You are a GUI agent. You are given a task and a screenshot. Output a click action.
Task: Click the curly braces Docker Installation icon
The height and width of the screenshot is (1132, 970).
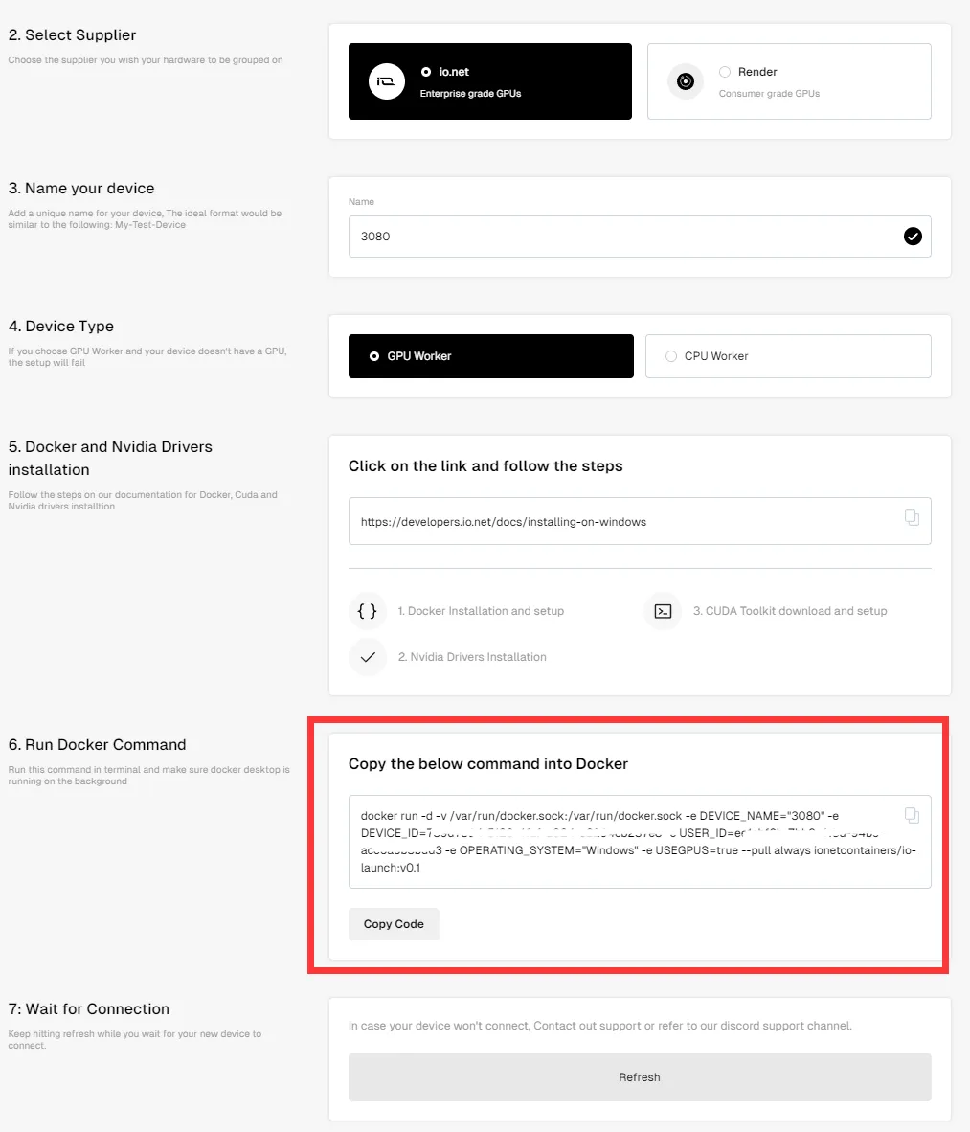pyautogui.click(x=368, y=611)
